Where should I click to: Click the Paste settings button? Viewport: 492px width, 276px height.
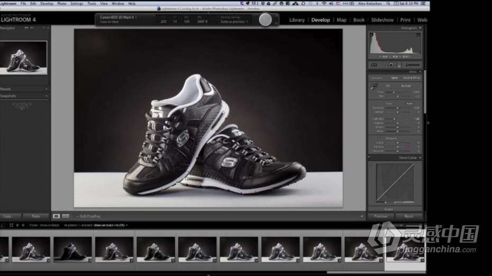36,216
